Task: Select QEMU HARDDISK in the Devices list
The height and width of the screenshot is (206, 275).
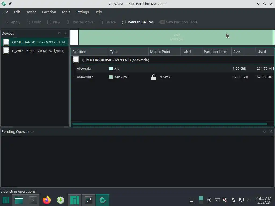Action: click(x=35, y=42)
